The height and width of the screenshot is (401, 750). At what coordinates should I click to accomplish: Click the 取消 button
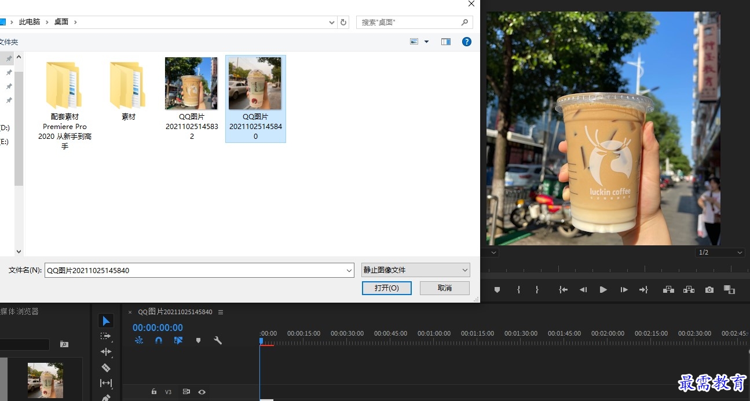coord(444,288)
